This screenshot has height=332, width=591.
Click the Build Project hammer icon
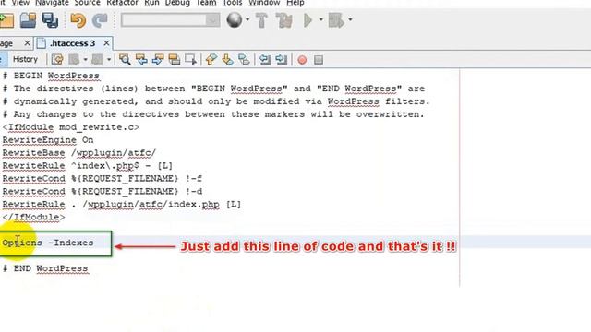pos(262,20)
